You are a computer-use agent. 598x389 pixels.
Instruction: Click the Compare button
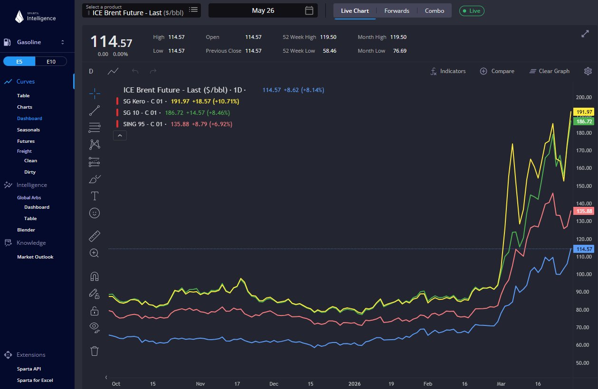497,71
